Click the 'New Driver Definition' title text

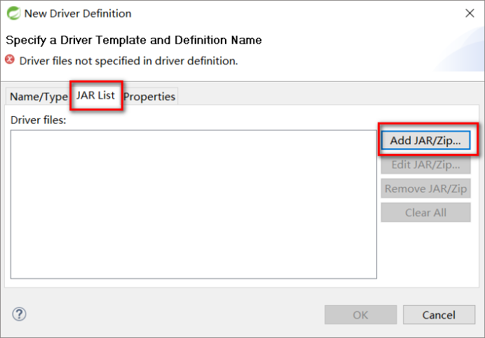coord(78,13)
